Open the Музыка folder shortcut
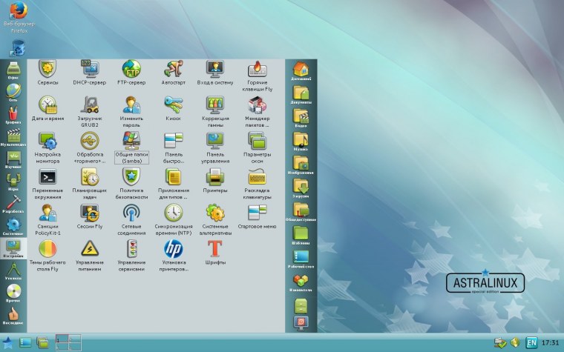 click(301, 142)
